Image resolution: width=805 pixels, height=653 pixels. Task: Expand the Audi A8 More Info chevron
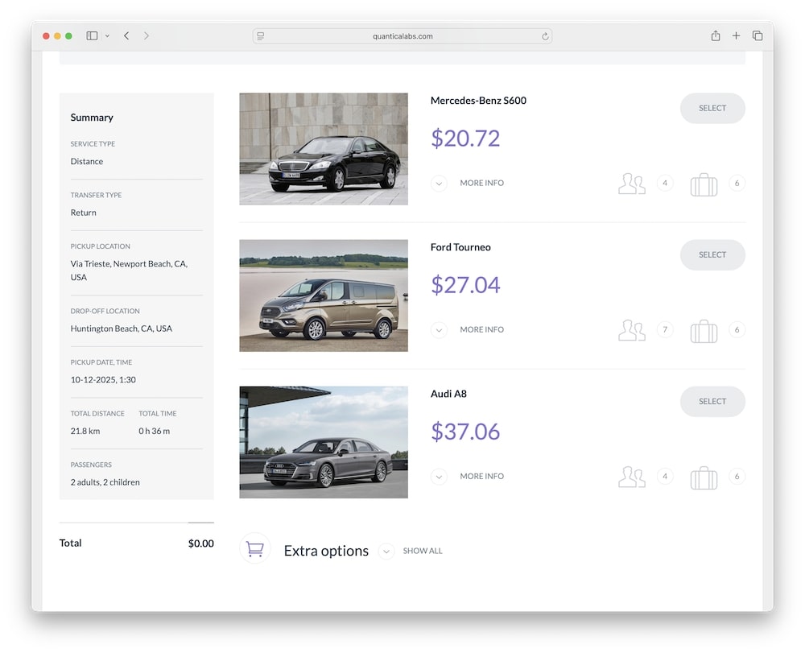point(439,477)
